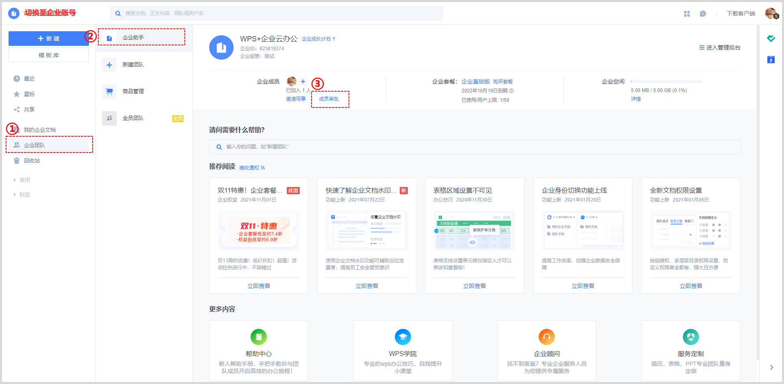Open the 企业成长计划 link
This screenshot has height=384, width=784.
[318, 39]
